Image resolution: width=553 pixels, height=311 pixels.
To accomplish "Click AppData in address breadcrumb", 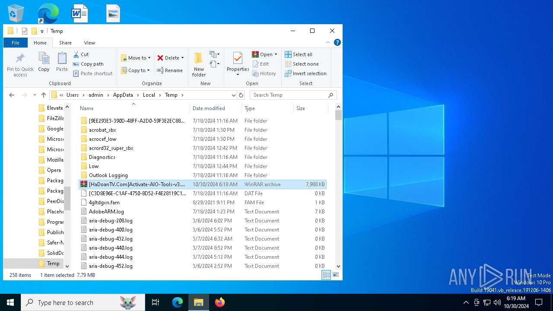I will point(123,95).
